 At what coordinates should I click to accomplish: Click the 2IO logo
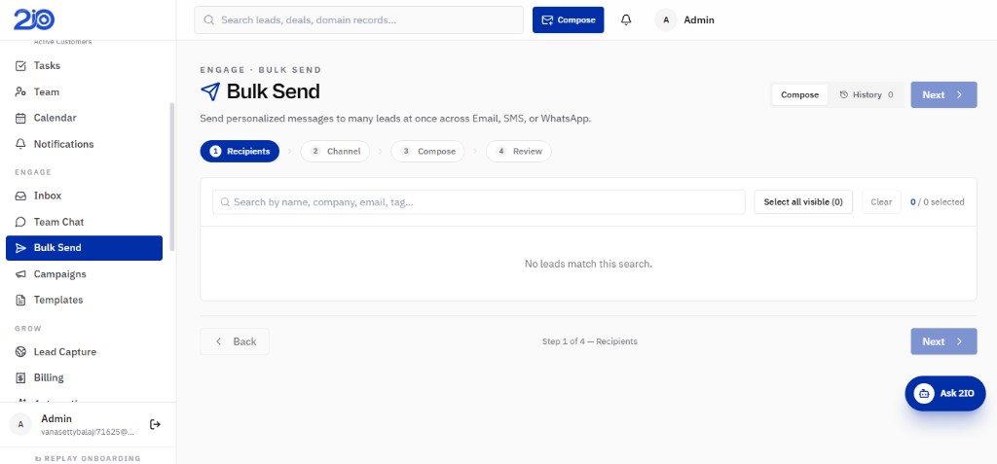[34, 19]
